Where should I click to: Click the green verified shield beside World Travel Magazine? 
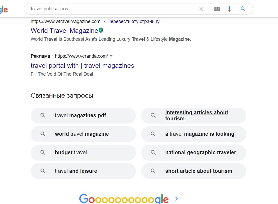(101, 30)
